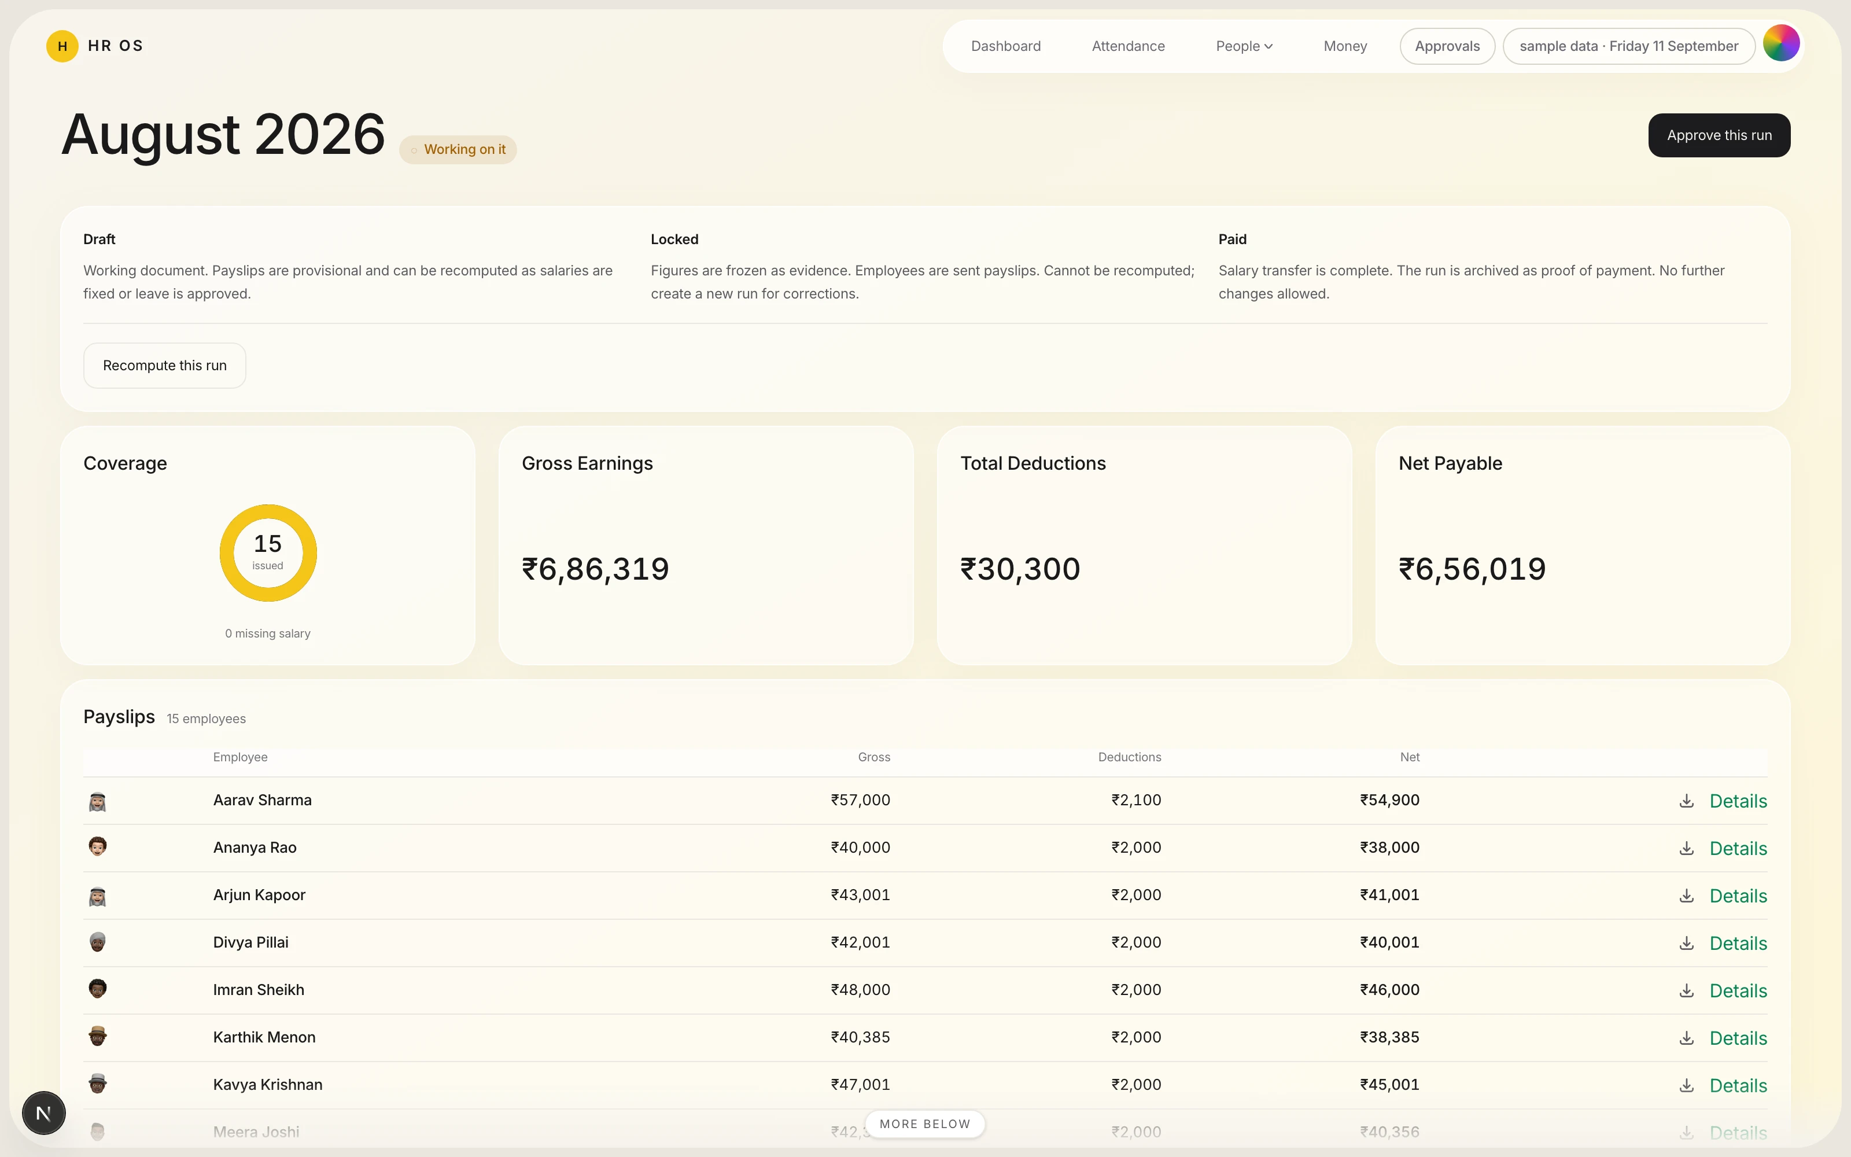Recompute this run
Image resolution: width=1851 pixels, height=1157 pixels.
point(164,366)
